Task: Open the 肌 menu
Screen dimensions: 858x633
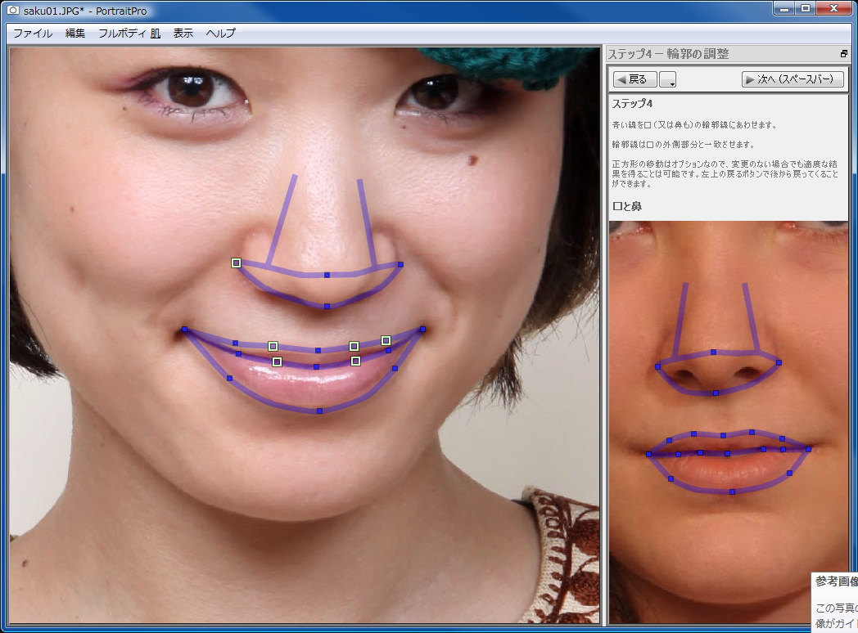Action: click(x=156, y=34)
